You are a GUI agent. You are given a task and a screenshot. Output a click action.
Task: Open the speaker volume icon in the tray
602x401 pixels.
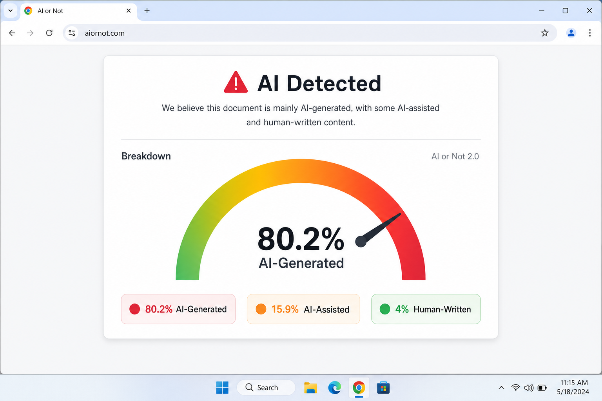[x=528, y=387]
